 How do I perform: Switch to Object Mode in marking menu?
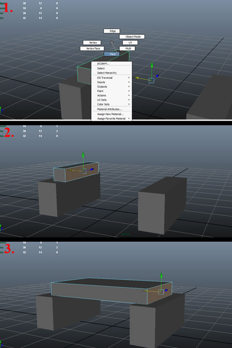click(x=132, y=37)
